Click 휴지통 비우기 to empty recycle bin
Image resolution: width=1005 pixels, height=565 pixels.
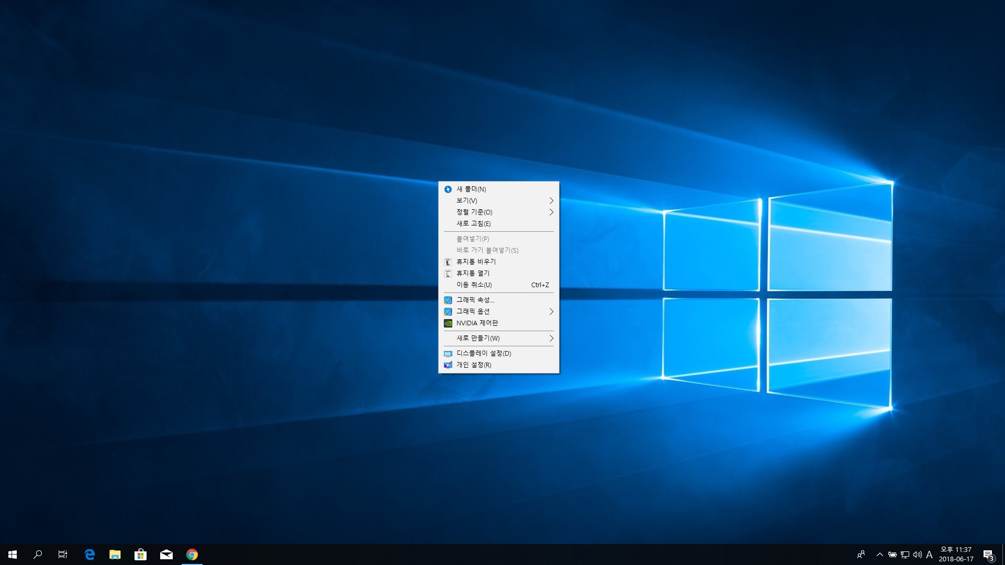pos(498,262)
